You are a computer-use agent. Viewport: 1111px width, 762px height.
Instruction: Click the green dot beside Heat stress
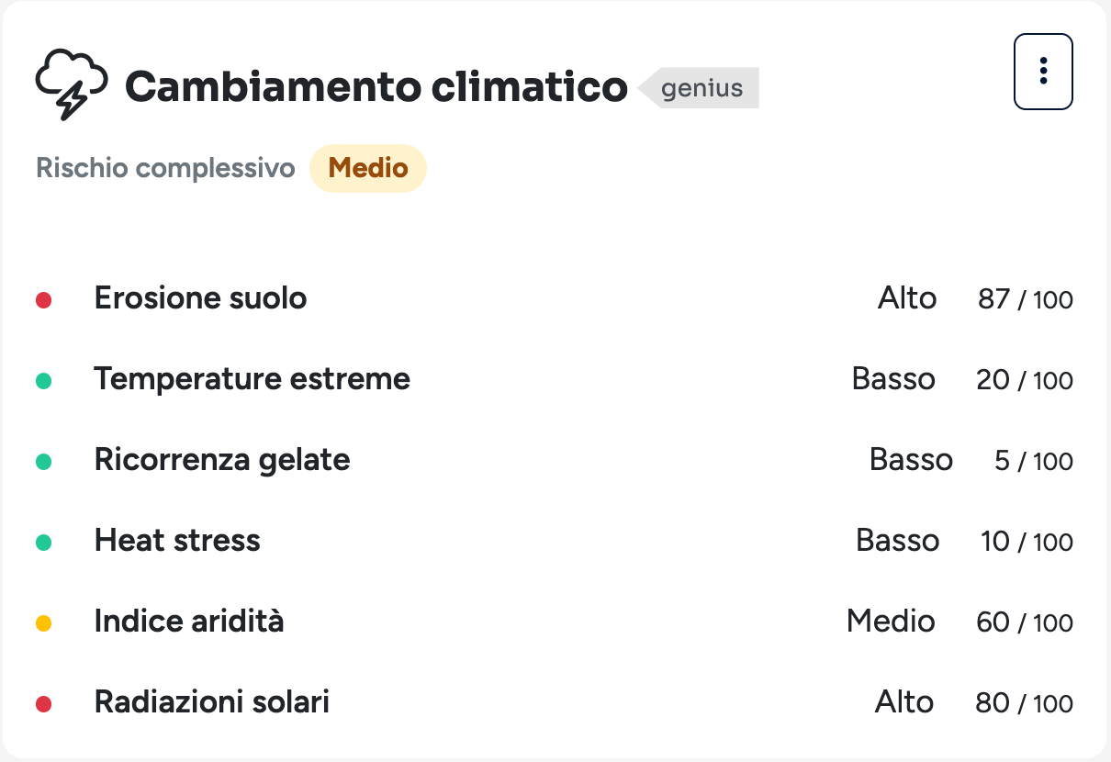point(43,543)
